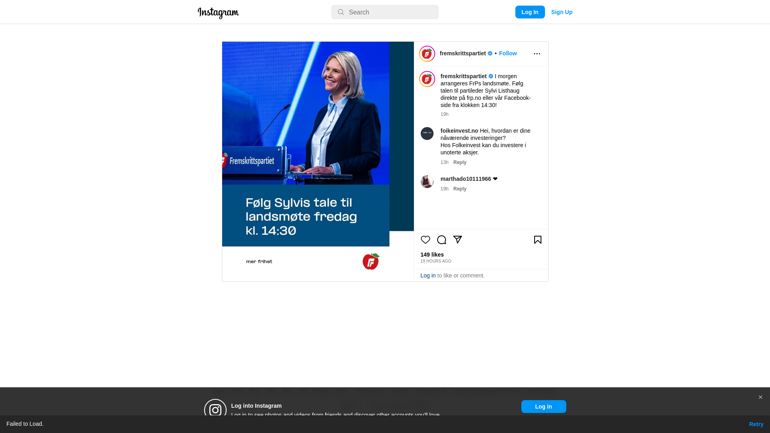
Task: Open the Log In button in header
Action: (x=530, y=12)
